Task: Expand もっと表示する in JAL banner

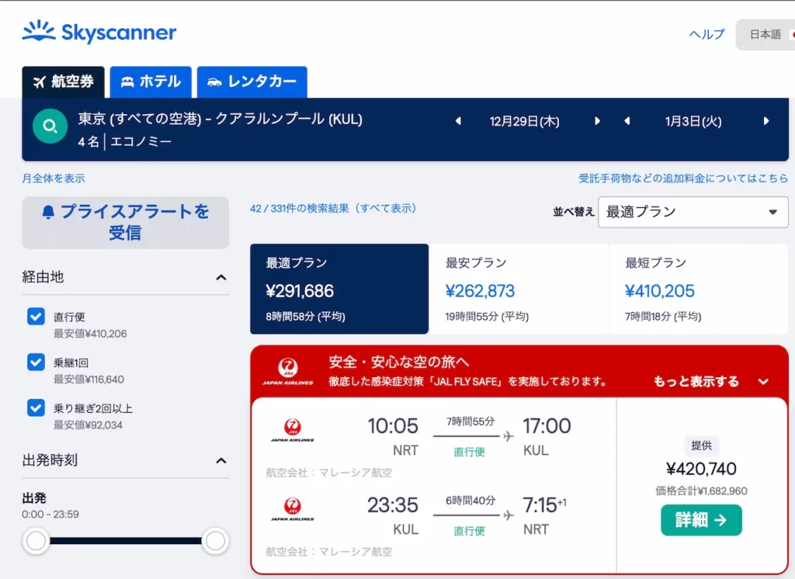Action: point(711,381)
